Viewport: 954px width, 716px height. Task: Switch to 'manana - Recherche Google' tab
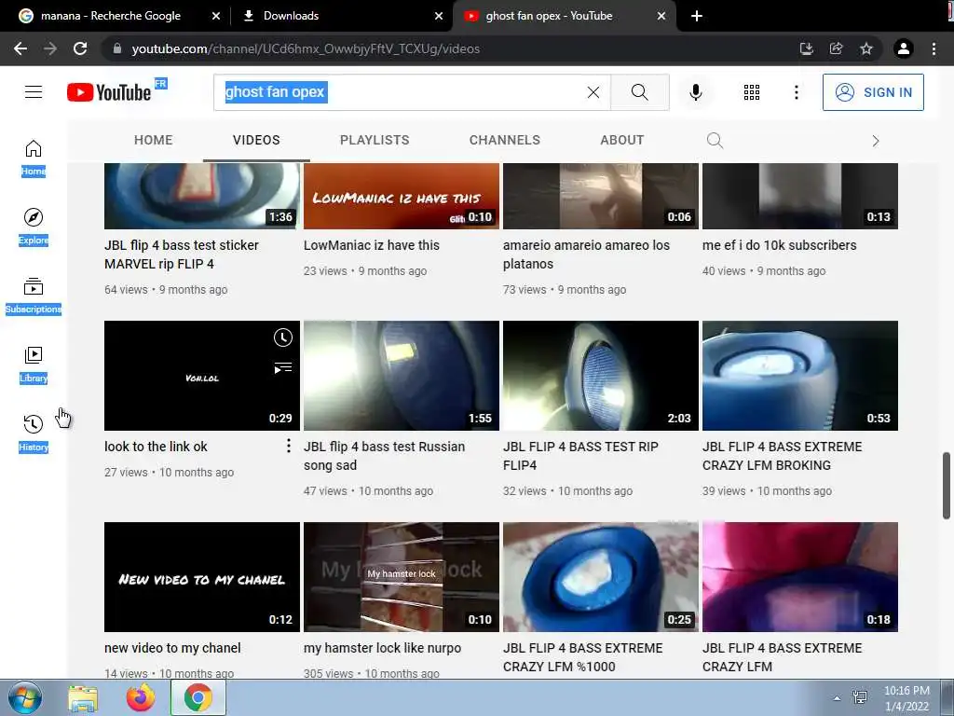[x=111, y=16]
